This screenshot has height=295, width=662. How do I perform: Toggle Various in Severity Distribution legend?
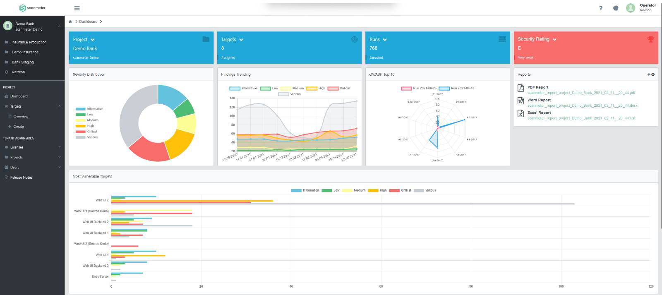coord(86,137)
